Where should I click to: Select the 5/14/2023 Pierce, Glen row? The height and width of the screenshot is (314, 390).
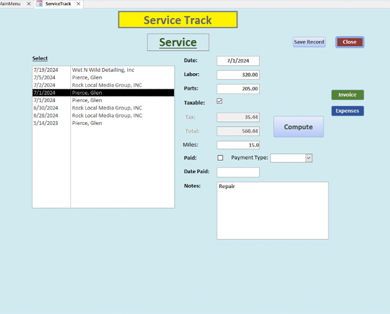103,123
